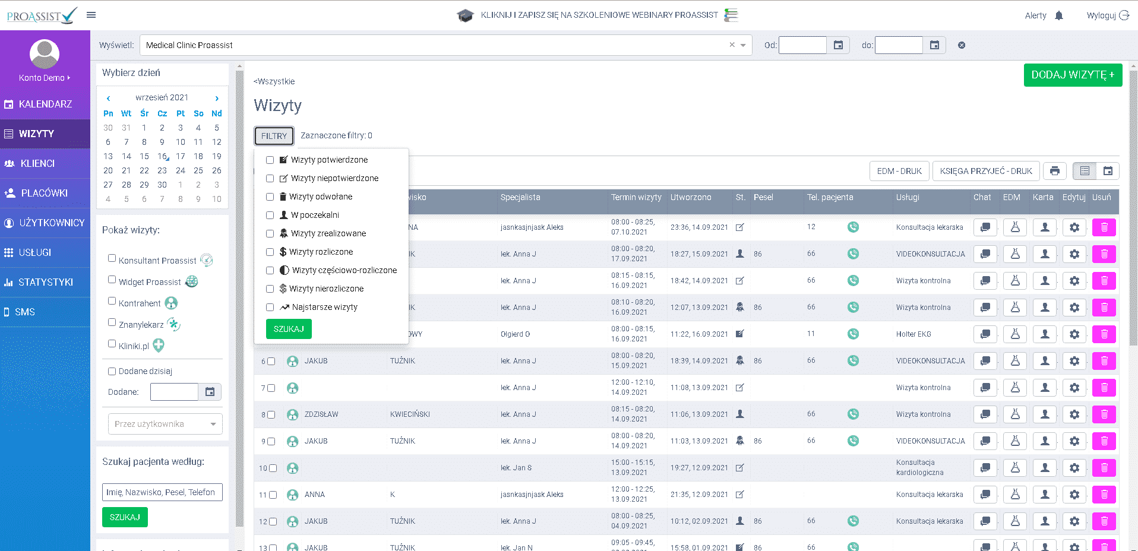The height and width of the screenshot is (551, 1138).
Task: Click the Dodaj wizytę button
Action: tap(1072, 75)
